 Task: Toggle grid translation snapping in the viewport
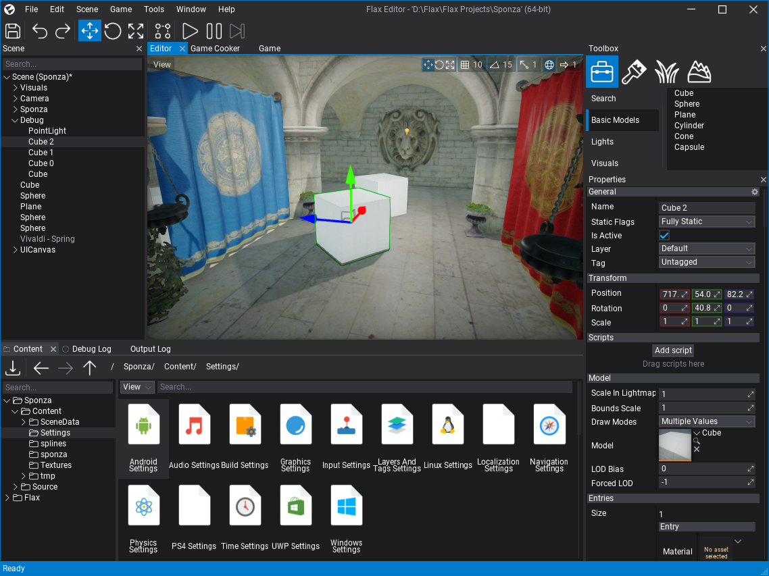(x=466, y=64)
